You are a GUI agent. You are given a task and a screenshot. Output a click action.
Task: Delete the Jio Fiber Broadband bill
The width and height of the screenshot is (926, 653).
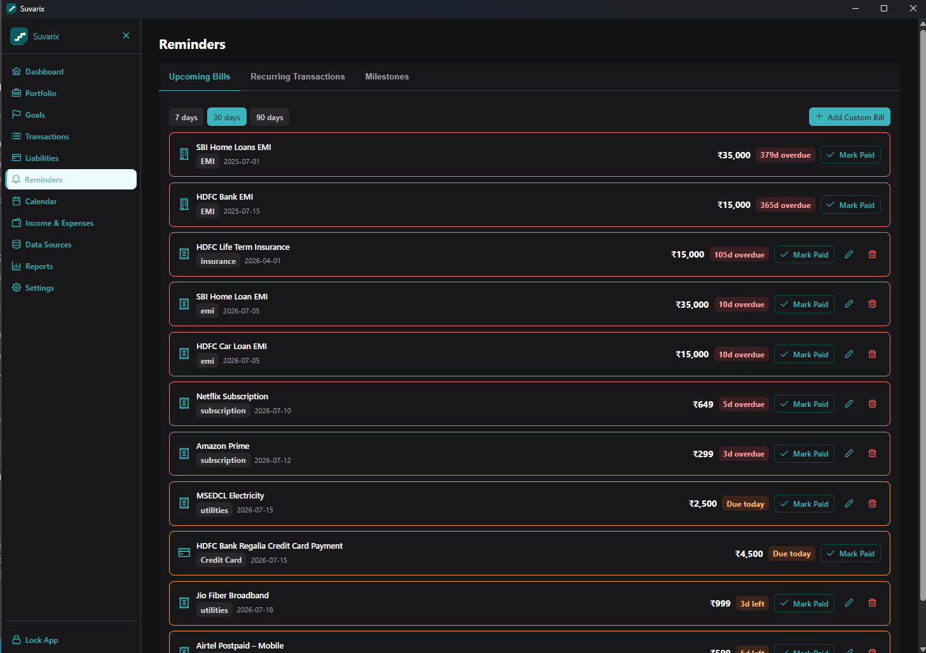pyautogui.click(x=872, y=603)
